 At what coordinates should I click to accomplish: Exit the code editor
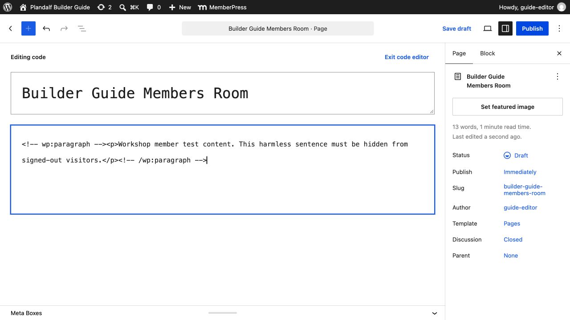tap(407, 57)
